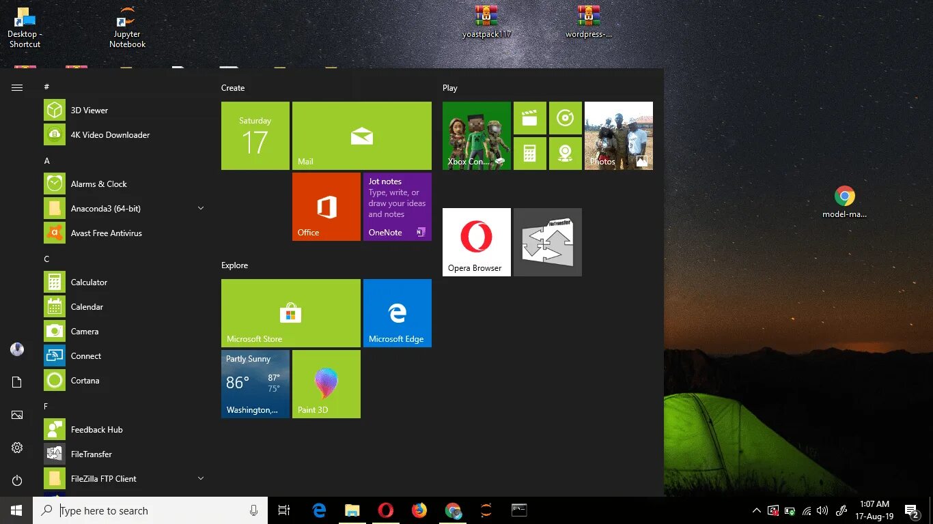Click the Create tile group title
The image size is (933, 524).
(x=233, y=88)
